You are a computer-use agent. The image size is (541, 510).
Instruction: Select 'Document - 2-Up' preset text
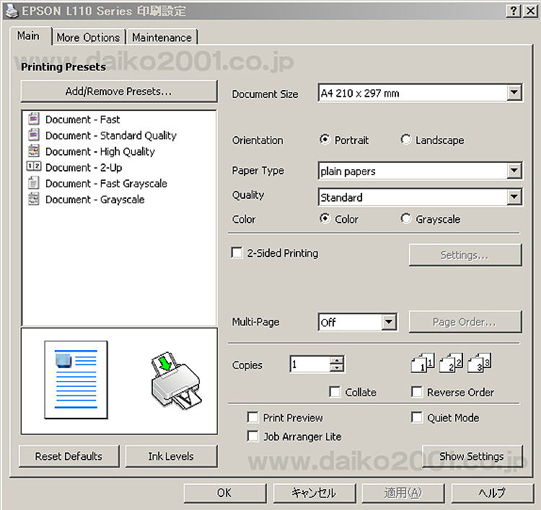(84, 167)
